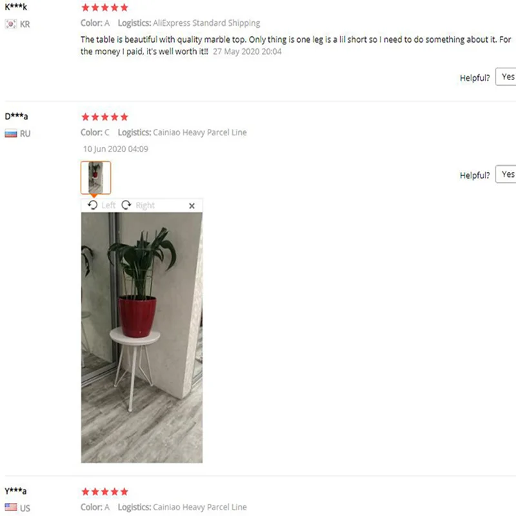Mark K***k's review as helpful with Yes

tap(506, 77)
